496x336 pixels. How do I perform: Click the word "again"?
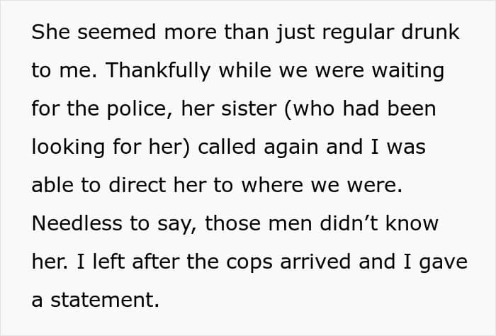[x=291, y=148]
